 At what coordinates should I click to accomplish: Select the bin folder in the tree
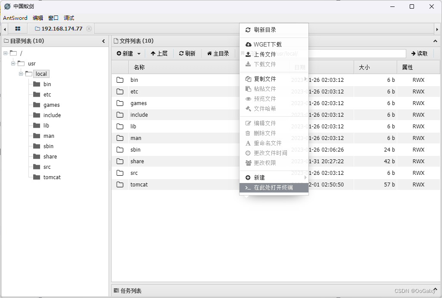[x=47, y=84]
